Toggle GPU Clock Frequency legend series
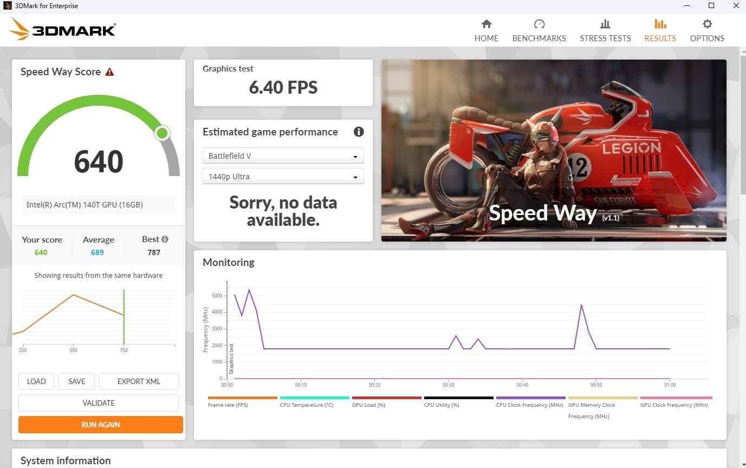This screenshot has width=746, height=468. pyautogui.click(x=676, y=402)
